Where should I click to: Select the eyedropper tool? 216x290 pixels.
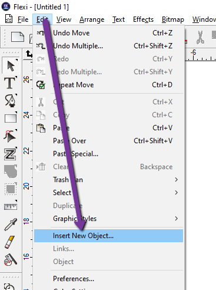coord(11,224)
